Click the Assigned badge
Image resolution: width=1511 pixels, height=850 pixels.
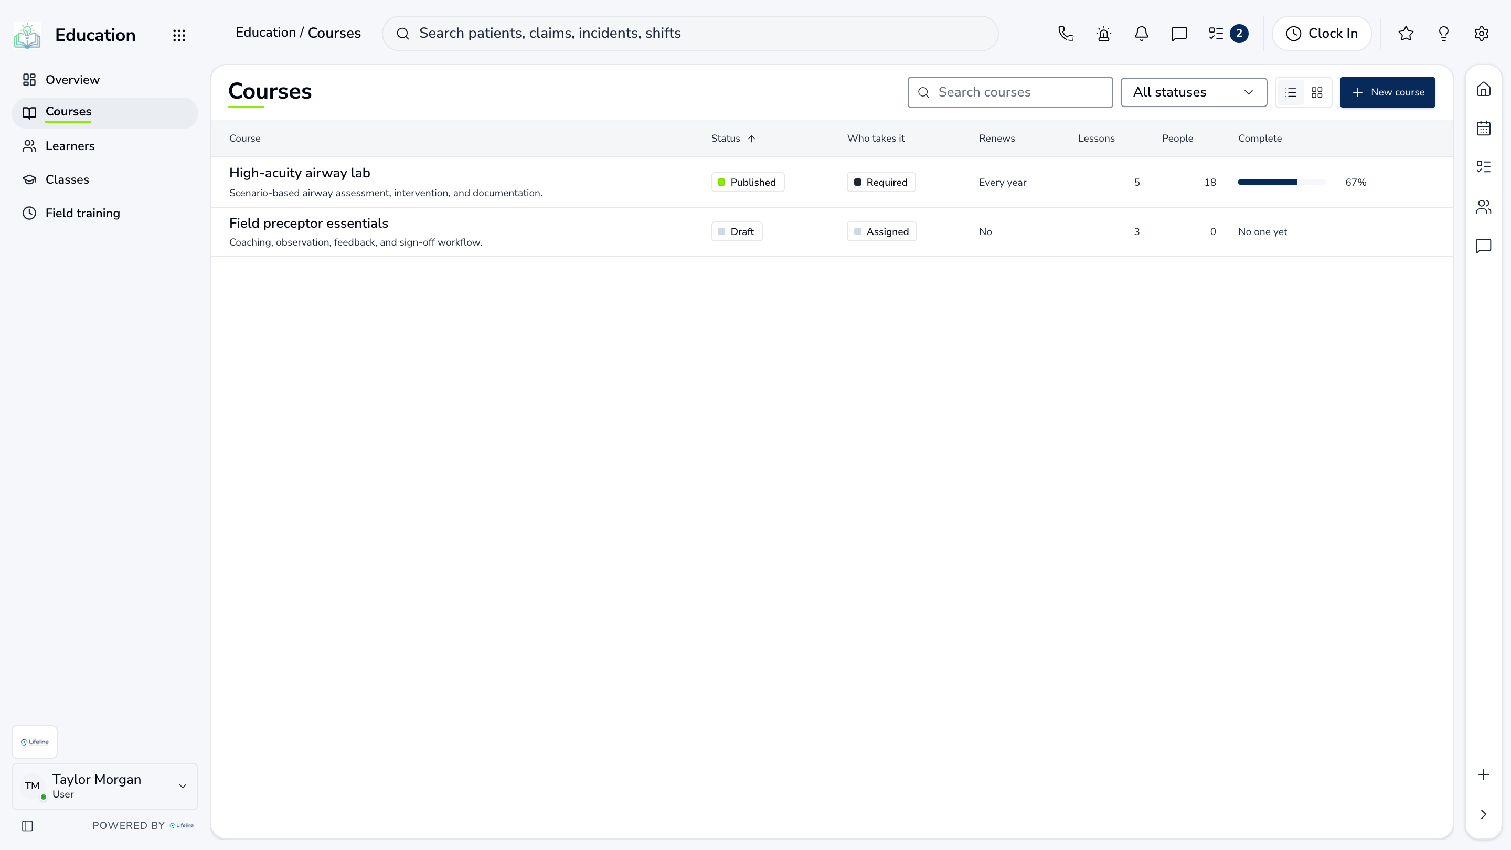pyautogui.click(x=881, y=232)
